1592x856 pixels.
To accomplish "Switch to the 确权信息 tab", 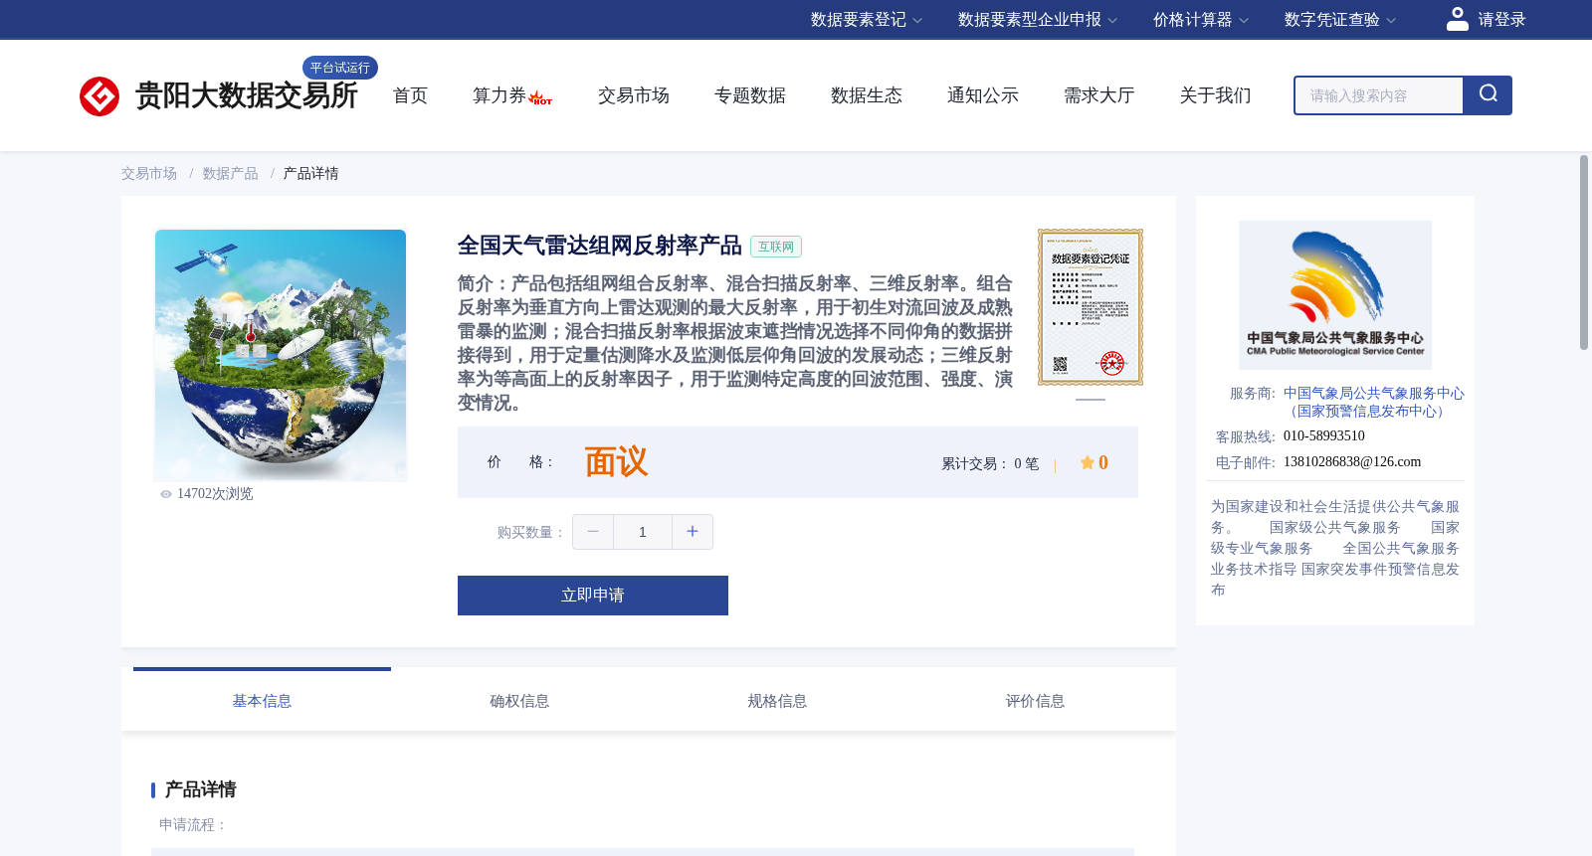I will click(x=519, y=701).
